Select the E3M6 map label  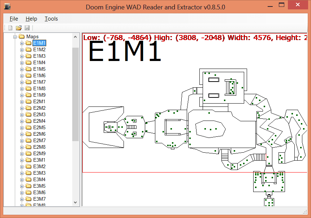click(39, 192)
